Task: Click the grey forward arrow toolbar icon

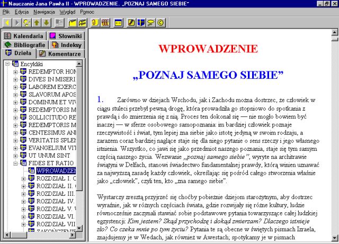Action: pos(17,23)
